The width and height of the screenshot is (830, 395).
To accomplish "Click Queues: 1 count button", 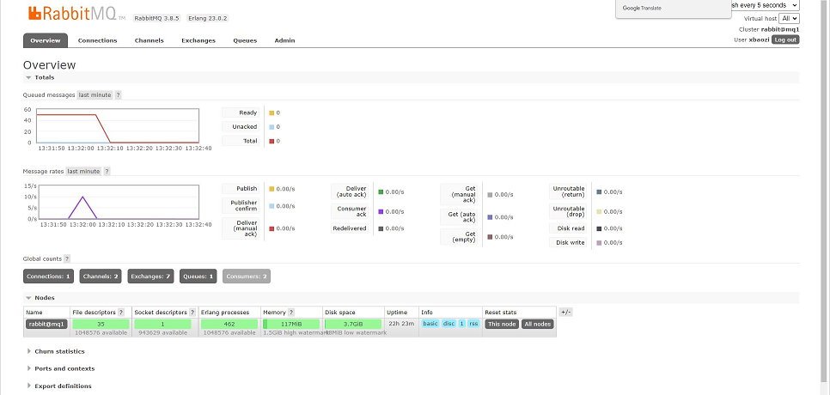I will tap(198, 276).
